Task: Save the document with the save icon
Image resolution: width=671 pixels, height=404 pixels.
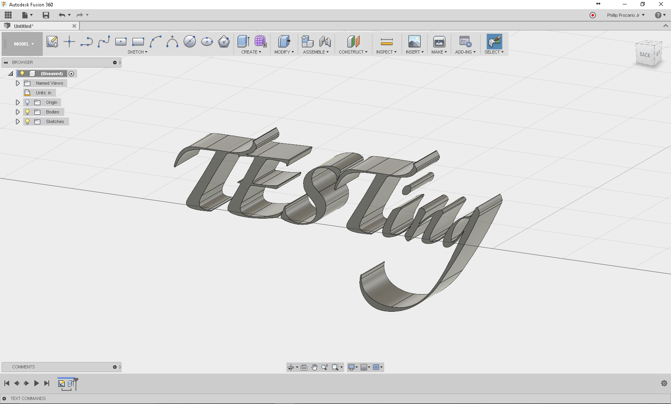Action: tap(46, 15)
